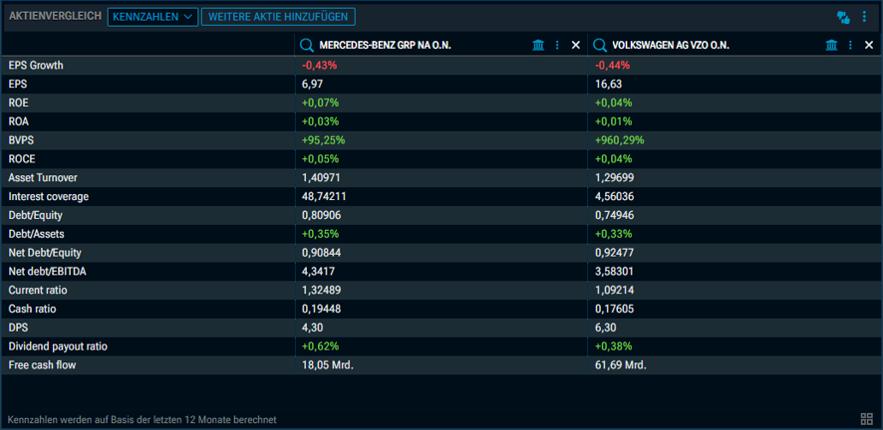Select the Cash ratio row label
883x430 pixels.
point(32,310)
